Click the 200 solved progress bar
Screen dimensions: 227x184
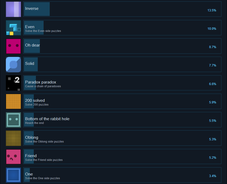29,101
